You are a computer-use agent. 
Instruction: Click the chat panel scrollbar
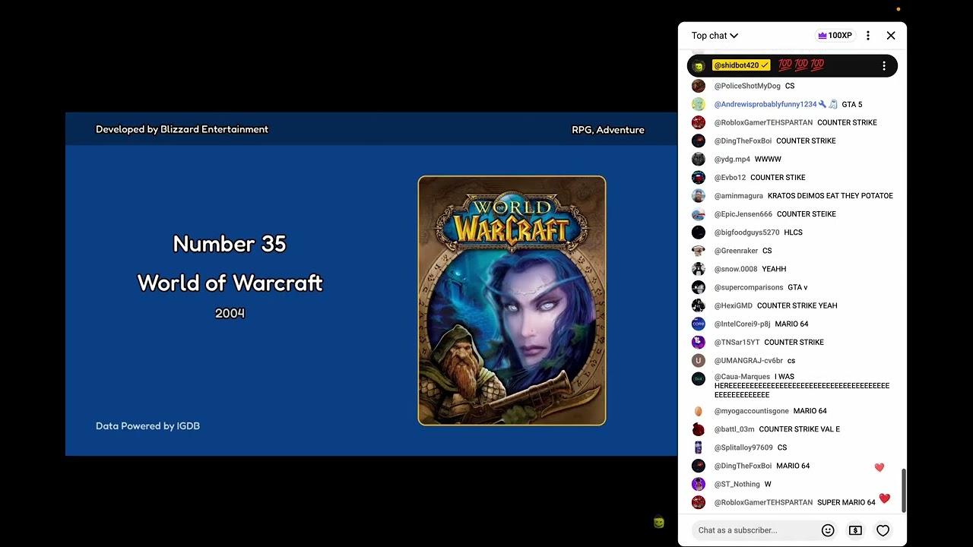click(903, 490)
